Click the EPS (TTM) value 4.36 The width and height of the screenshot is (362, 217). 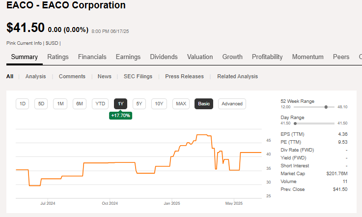343,134
